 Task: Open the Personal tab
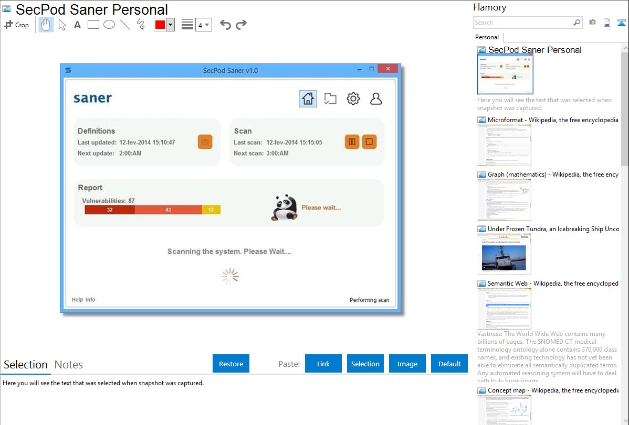coord(487,37)
